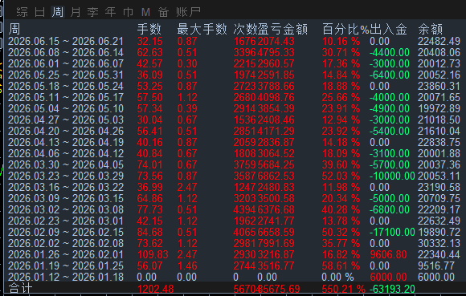The image size is (466, 296).
Task: Click percentage 52.03 %
Action: pos(341,176)
